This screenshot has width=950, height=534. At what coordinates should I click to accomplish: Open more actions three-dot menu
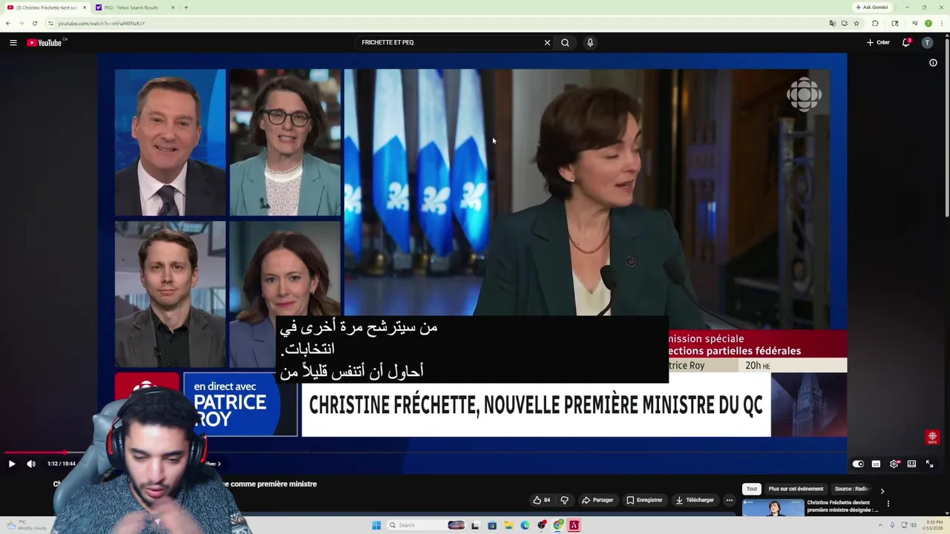729,500
